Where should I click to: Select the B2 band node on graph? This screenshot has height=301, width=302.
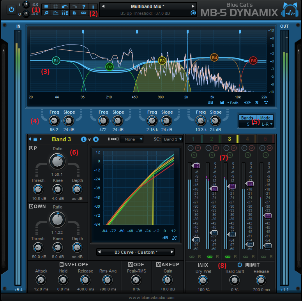(x=109, y=67)
